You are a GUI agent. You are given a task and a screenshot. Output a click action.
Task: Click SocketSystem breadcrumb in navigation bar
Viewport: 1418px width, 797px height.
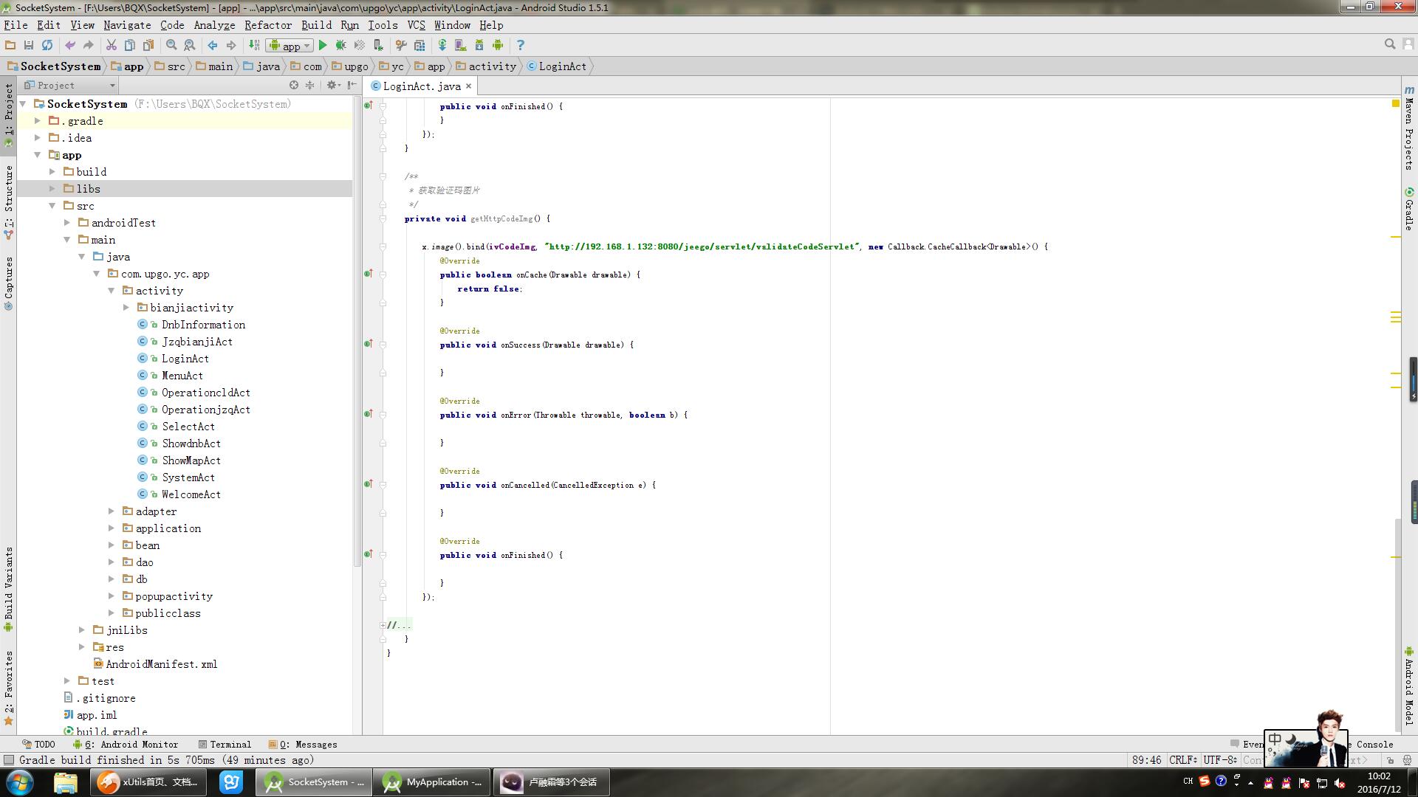pos(53,66)
